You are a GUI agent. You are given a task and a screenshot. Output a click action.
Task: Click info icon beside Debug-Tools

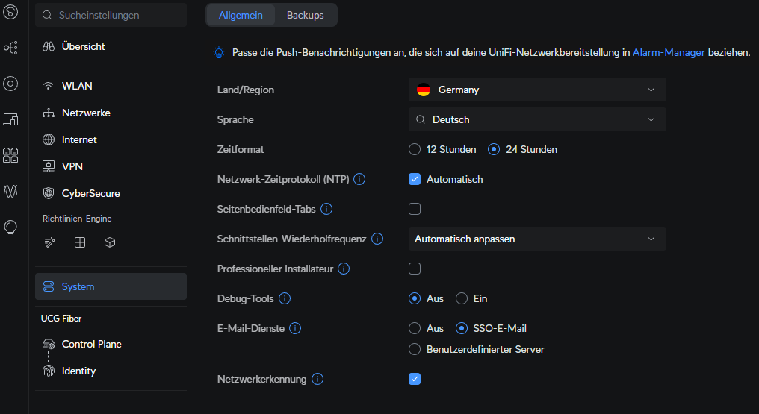coord(285,298)
